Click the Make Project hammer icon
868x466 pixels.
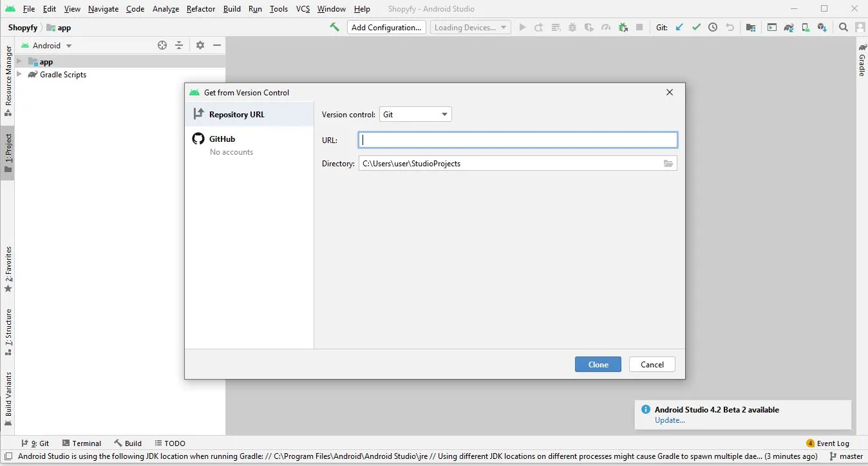click(x=334, y=27)
